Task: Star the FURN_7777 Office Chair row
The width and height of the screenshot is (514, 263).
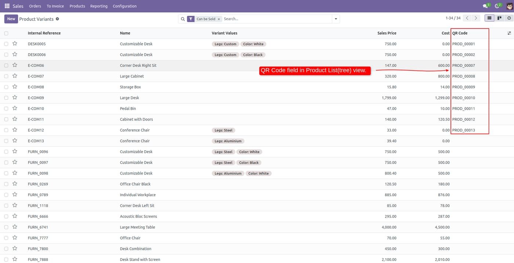Action: (15, 238)
